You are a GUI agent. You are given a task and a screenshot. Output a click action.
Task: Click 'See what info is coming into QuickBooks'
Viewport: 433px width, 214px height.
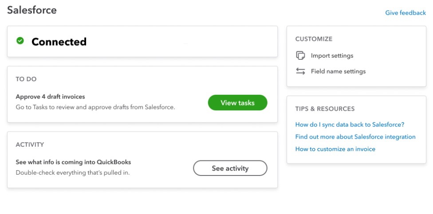click(73, 162)
